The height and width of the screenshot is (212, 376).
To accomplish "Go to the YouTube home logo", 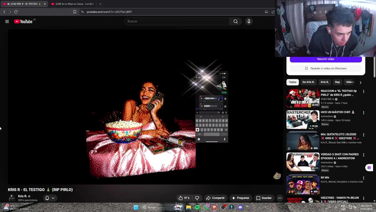I will [x=23, y=21].
